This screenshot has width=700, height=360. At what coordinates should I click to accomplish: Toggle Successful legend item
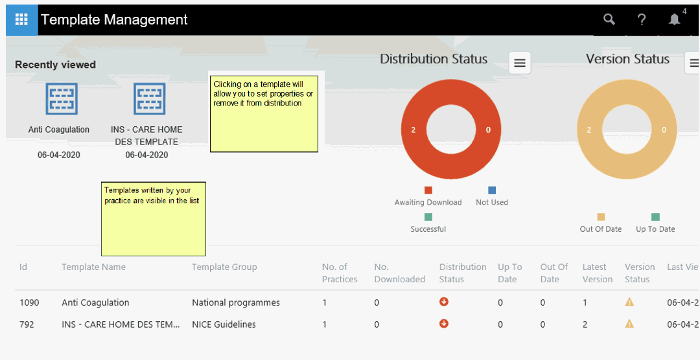click(428, 223)
